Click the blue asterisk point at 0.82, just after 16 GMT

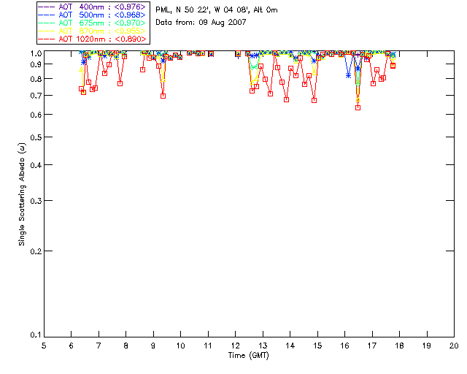click(x=349, y=76)
